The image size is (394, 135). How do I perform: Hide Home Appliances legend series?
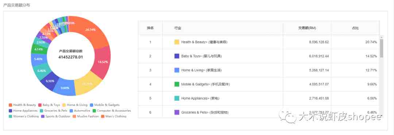tap(23, 111)
